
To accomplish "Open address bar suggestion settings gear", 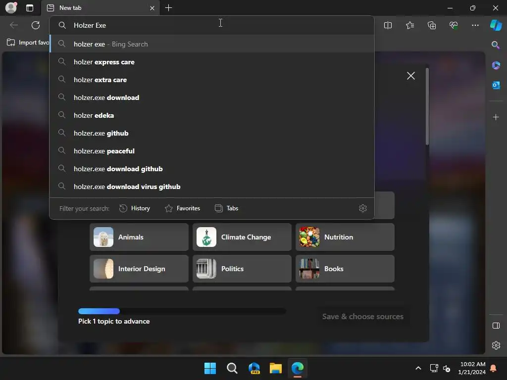I will [363, 208].
